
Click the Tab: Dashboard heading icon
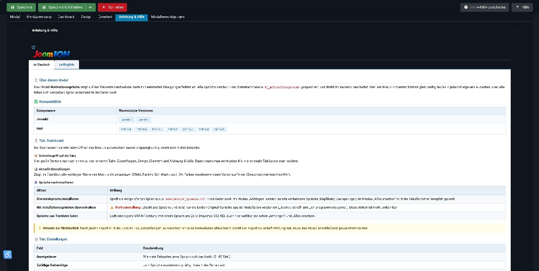(x=36, y=141)
